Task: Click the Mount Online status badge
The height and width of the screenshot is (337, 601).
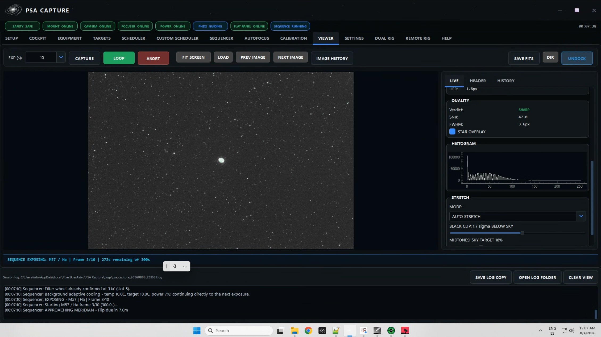Action: point(60,26)
